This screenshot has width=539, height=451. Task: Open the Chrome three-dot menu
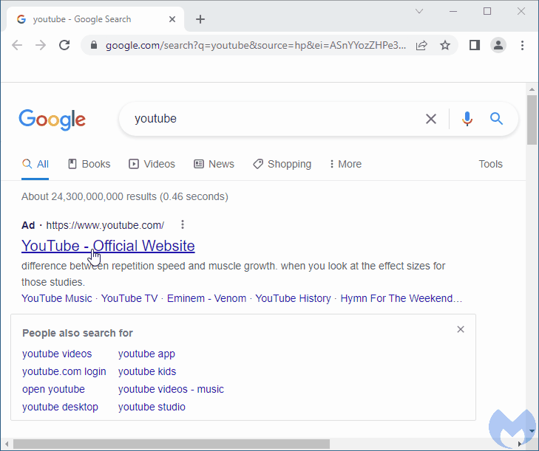point(522,45)
